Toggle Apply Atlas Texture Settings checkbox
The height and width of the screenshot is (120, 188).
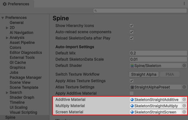[x=132, y=81]
